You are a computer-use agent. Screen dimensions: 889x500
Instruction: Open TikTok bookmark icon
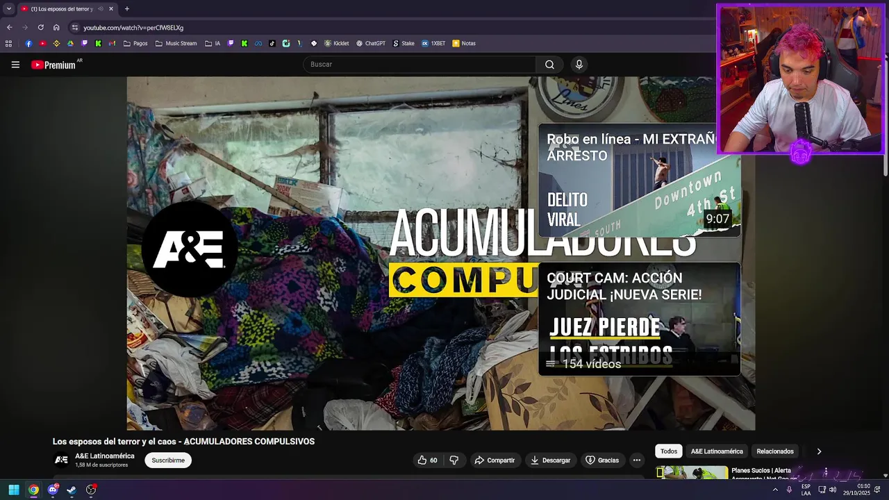tap(272, 43)
